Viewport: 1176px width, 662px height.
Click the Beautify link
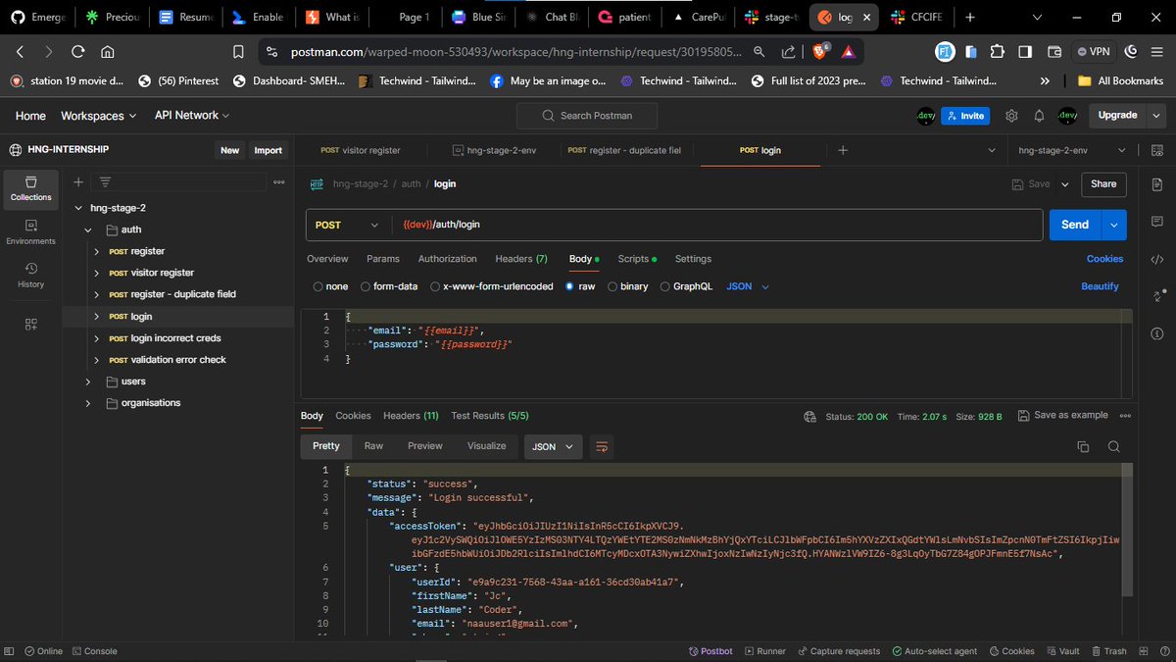1100,286
